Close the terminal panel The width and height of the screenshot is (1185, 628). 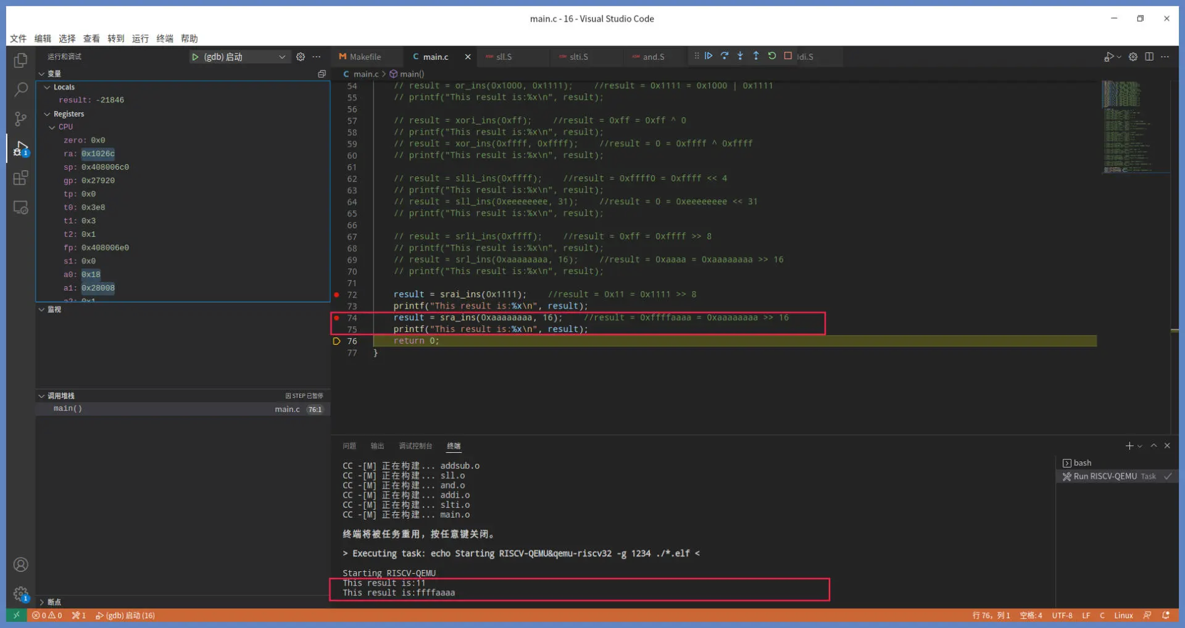tap(1167, 446)
